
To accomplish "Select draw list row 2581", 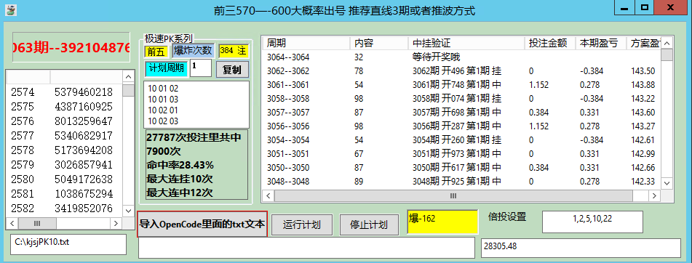I will pyautogui.click(x=65, y=194).
